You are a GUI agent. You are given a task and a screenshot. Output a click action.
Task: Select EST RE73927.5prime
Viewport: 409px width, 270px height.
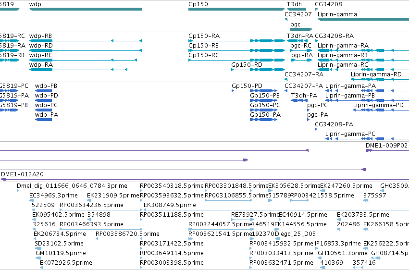[x=255, y=215]
